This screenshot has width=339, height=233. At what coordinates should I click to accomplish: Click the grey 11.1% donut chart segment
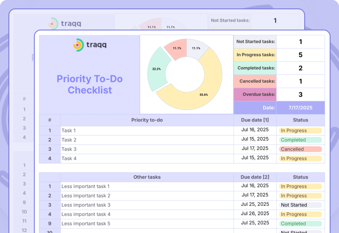click(x=196, y=48)
